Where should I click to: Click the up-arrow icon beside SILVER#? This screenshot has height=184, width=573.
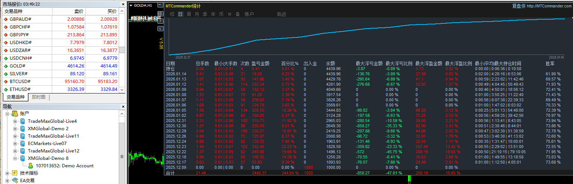[x=6, y=74]
